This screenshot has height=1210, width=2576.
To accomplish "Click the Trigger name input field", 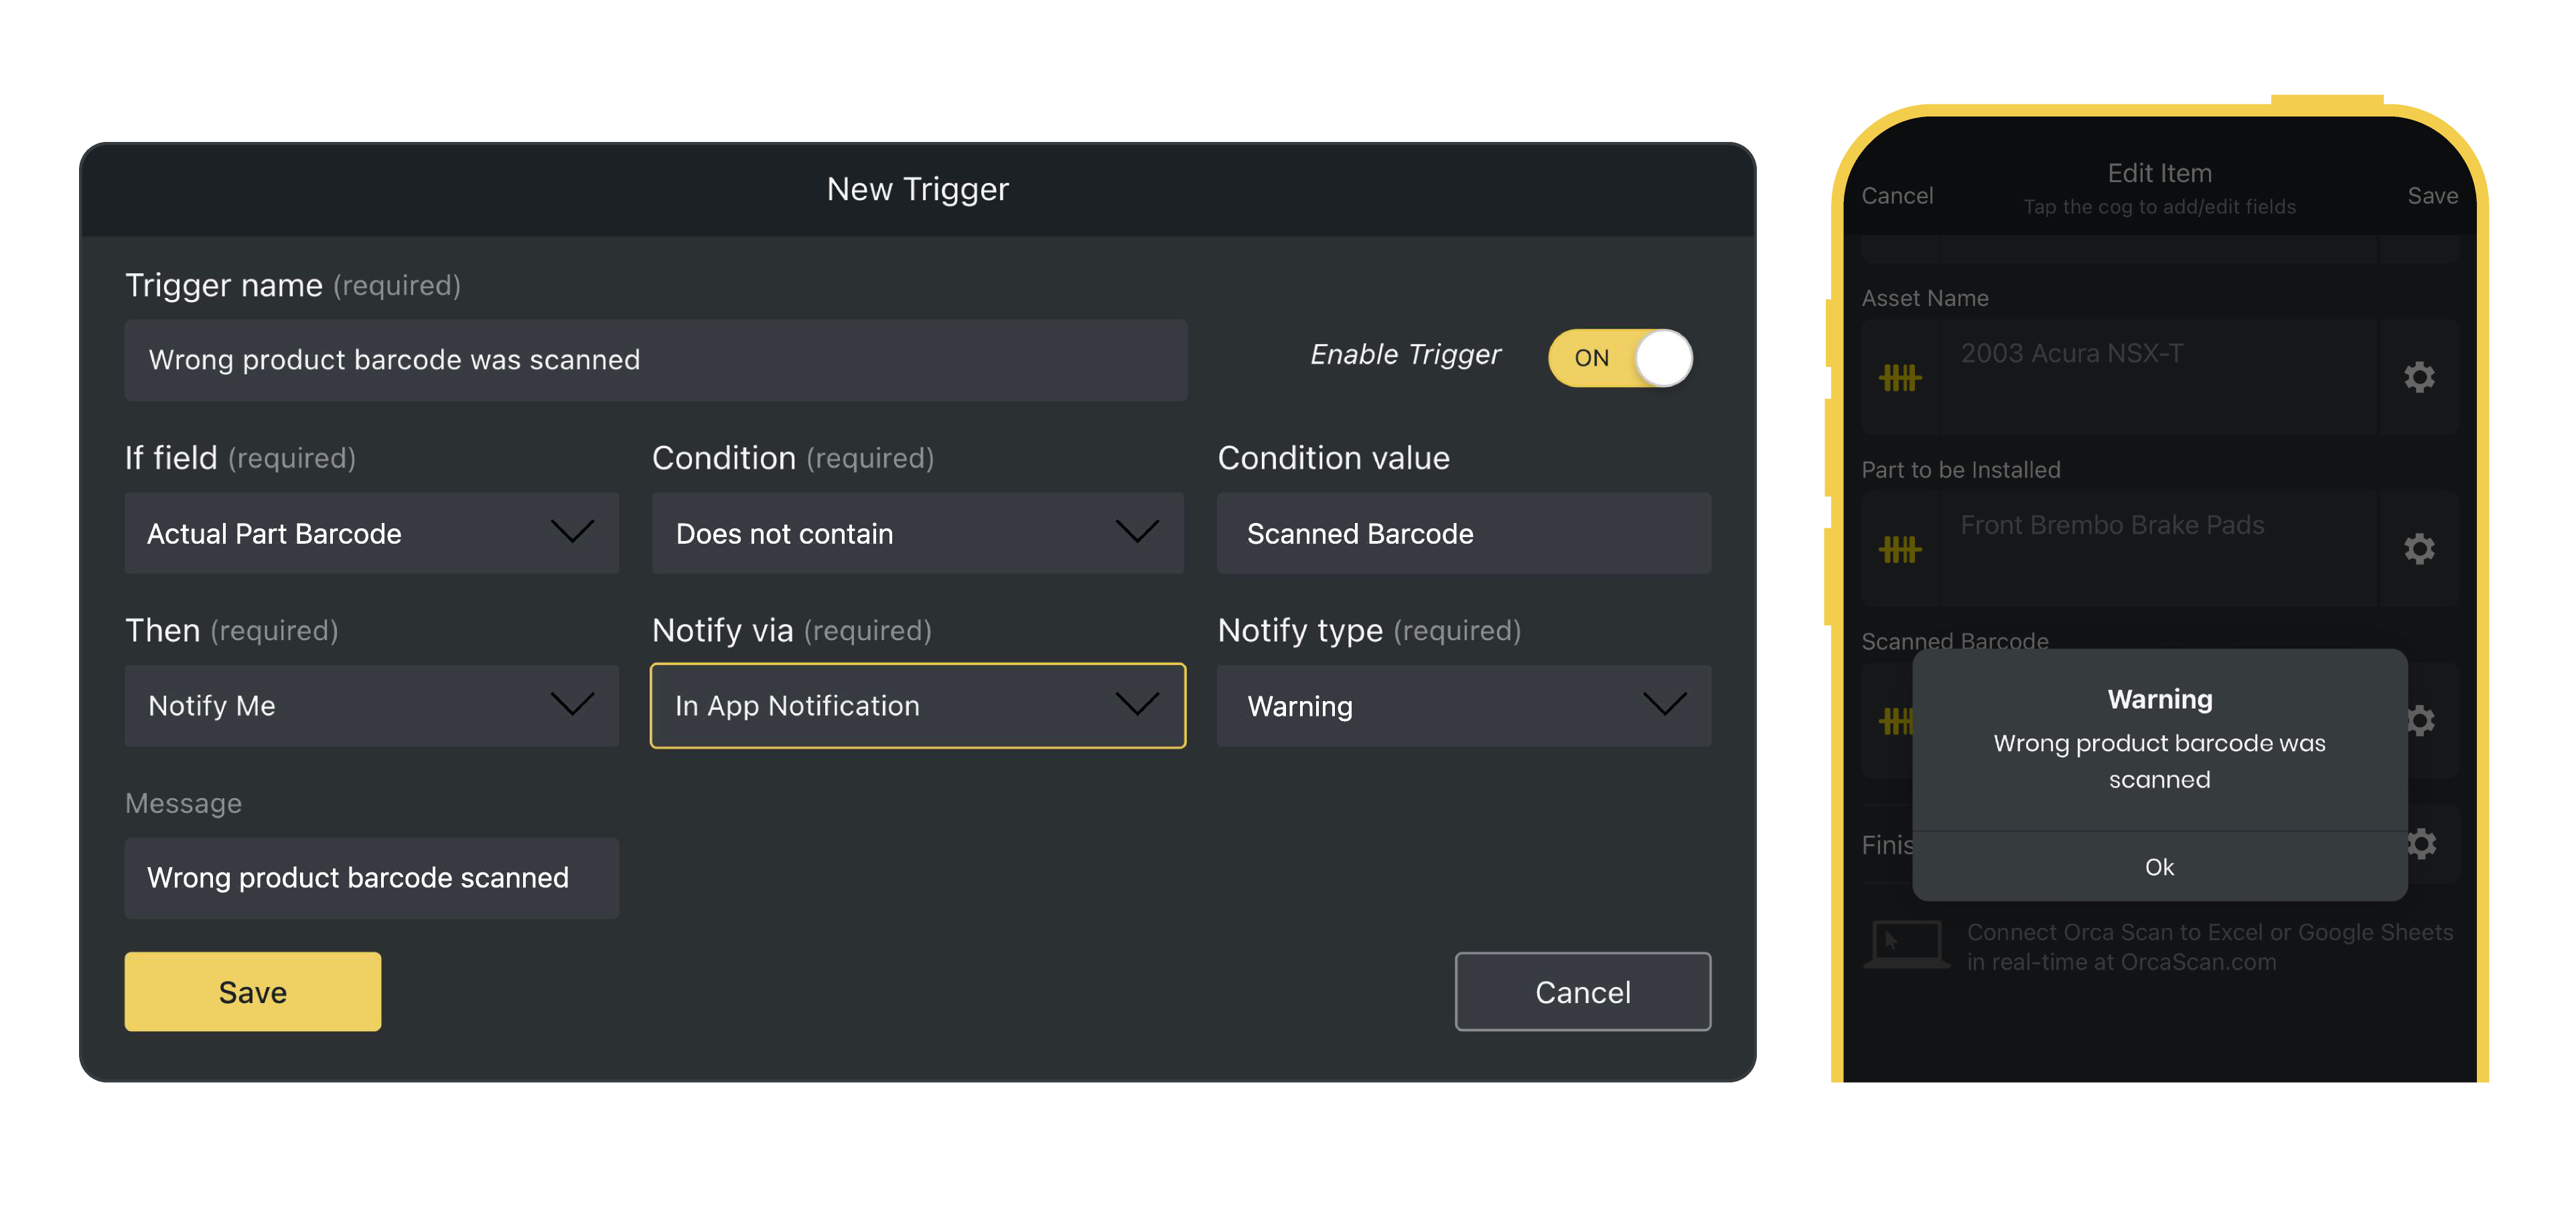I will click(x=656, y=358).
